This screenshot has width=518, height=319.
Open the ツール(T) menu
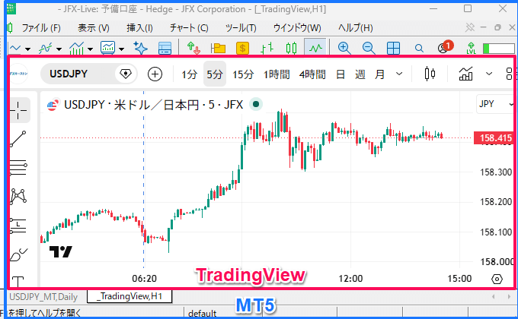point(241,28)
